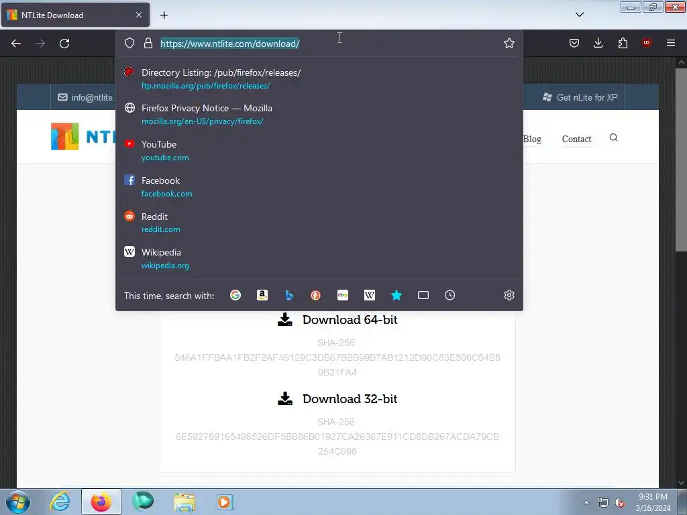Click the website search magnifier icon

[613, 137]
